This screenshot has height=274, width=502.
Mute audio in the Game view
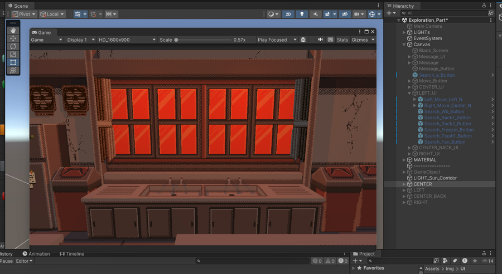click(320, 40)
